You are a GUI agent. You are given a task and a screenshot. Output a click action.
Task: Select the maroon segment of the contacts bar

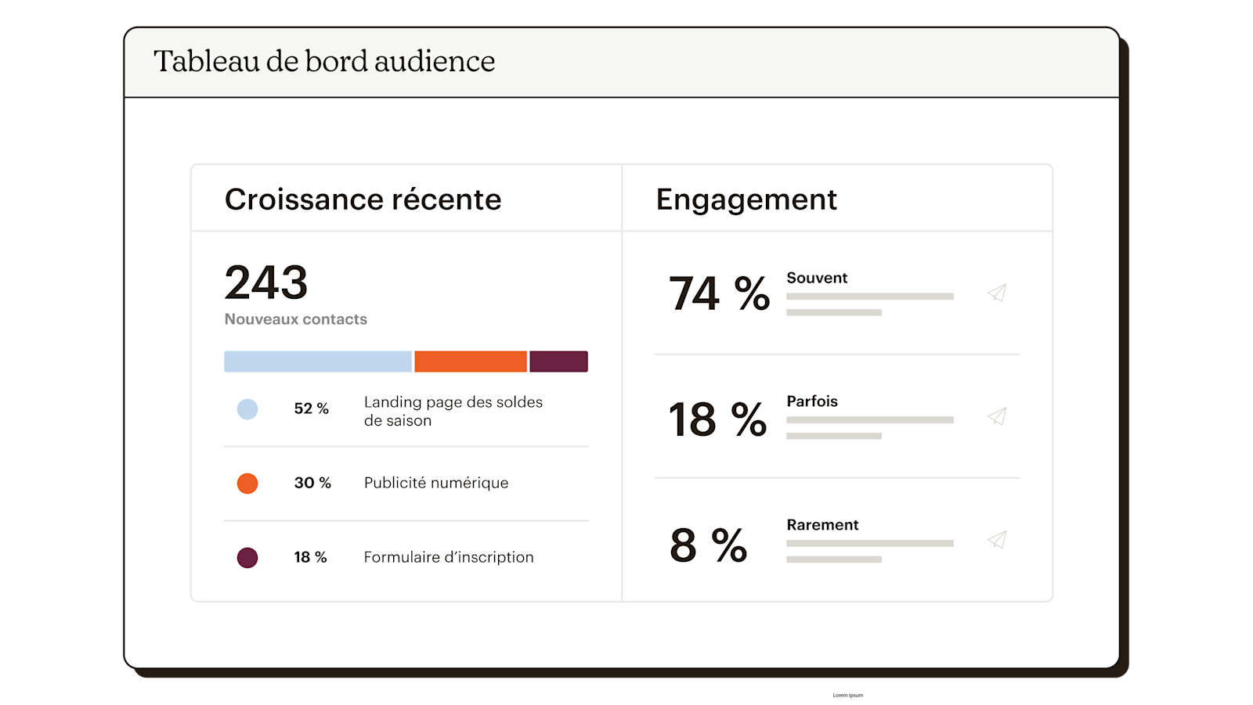point(558,361)
